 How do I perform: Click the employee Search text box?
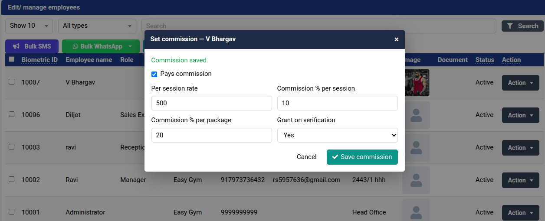tap(319, 26)
